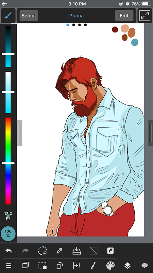The width and height of the screenshot is (153, 273).
Task: Open the hamburger main menu
Action: (x=8, y=265)
